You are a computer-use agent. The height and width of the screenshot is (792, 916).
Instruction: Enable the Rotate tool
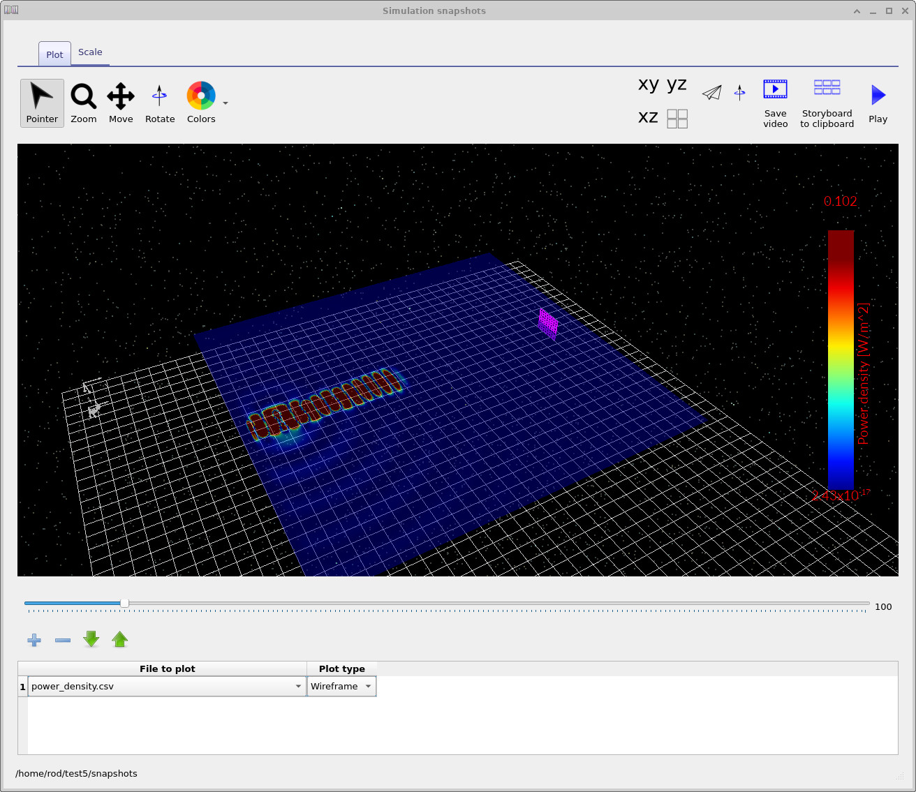click(x=159, y=103)
